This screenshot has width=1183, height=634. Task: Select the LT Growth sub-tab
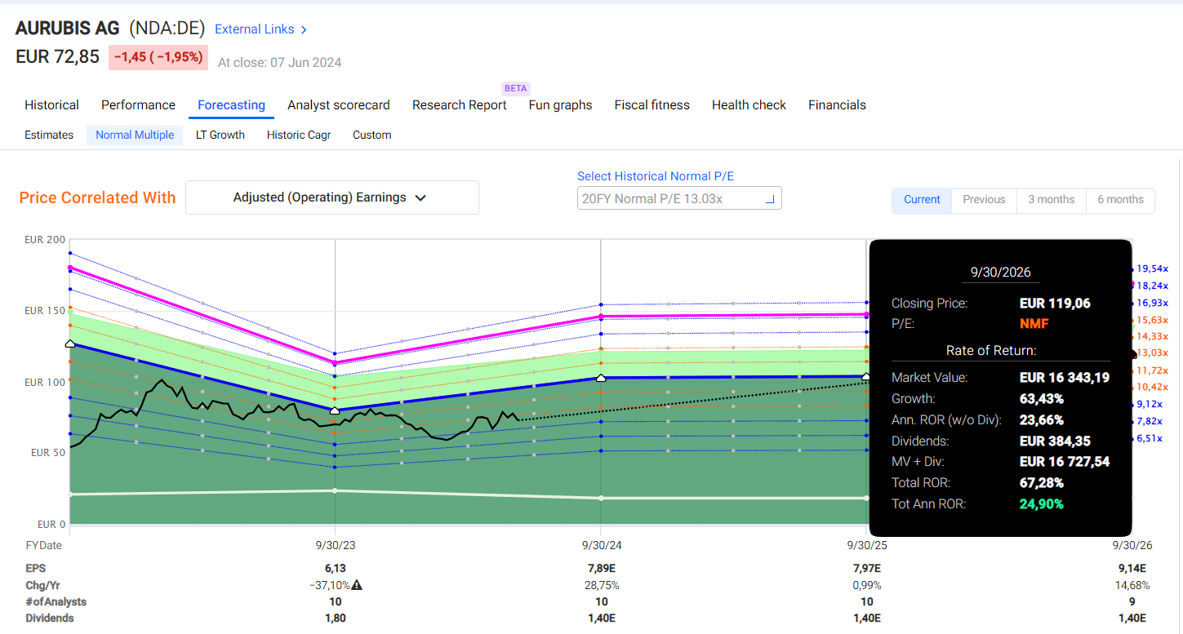coord(220,135)
